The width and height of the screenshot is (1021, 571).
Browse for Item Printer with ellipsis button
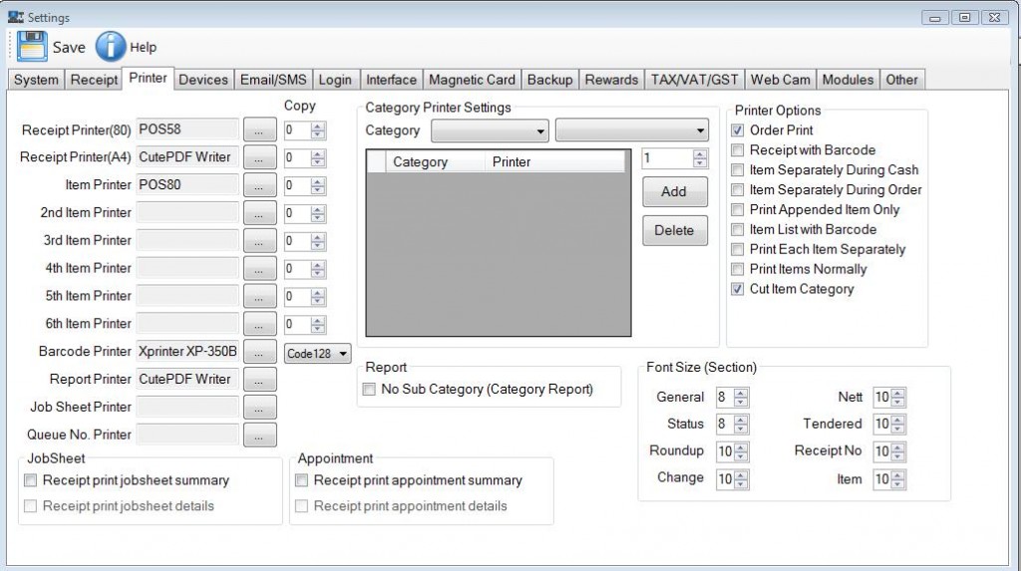[x=260, y=185]
